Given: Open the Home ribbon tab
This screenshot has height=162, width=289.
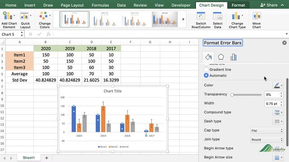Looking at the screenshot, I should tap(11, 5).
